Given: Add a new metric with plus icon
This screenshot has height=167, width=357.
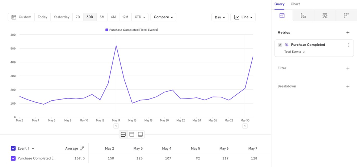Looking at the screenshot, I should (x=348, y=33).
